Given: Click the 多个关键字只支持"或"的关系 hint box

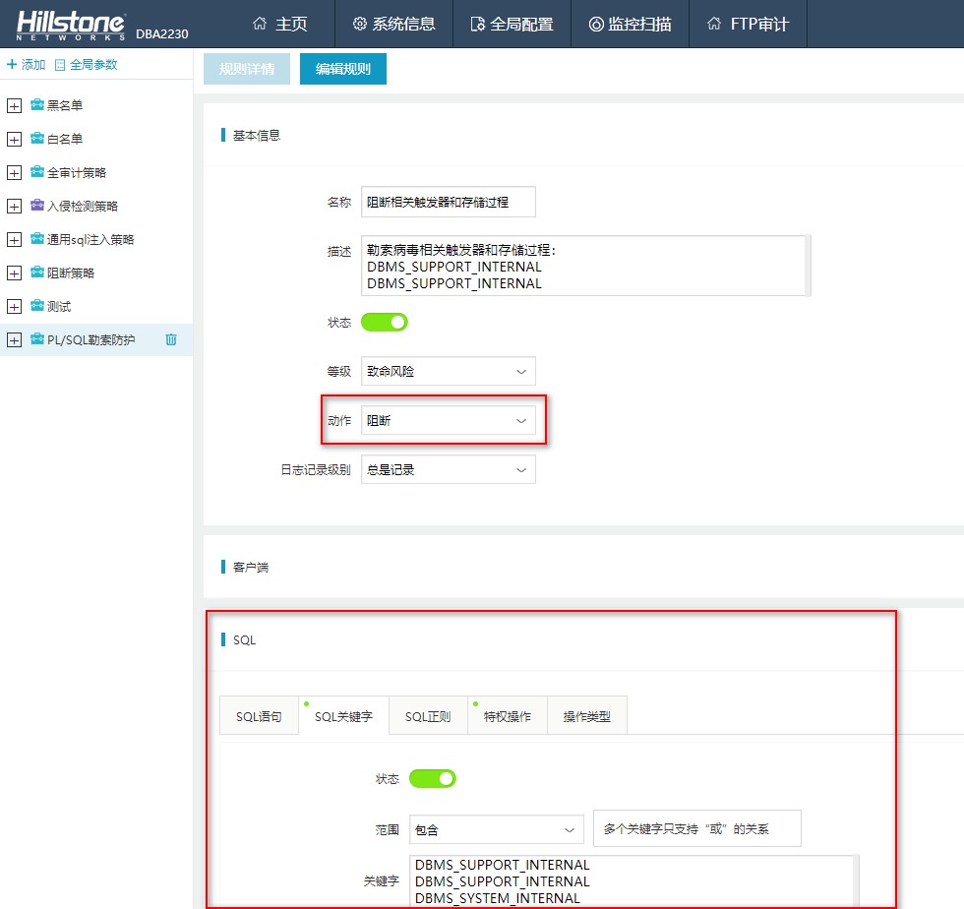Looking at the screenshot, I should 697,828.
